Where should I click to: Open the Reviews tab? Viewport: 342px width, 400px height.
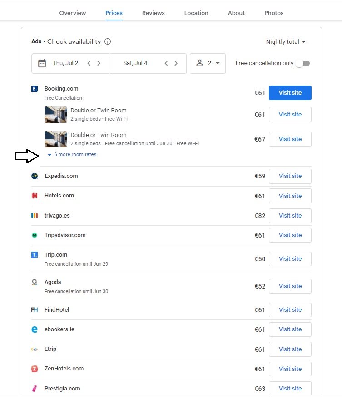[x=154, y=13]
